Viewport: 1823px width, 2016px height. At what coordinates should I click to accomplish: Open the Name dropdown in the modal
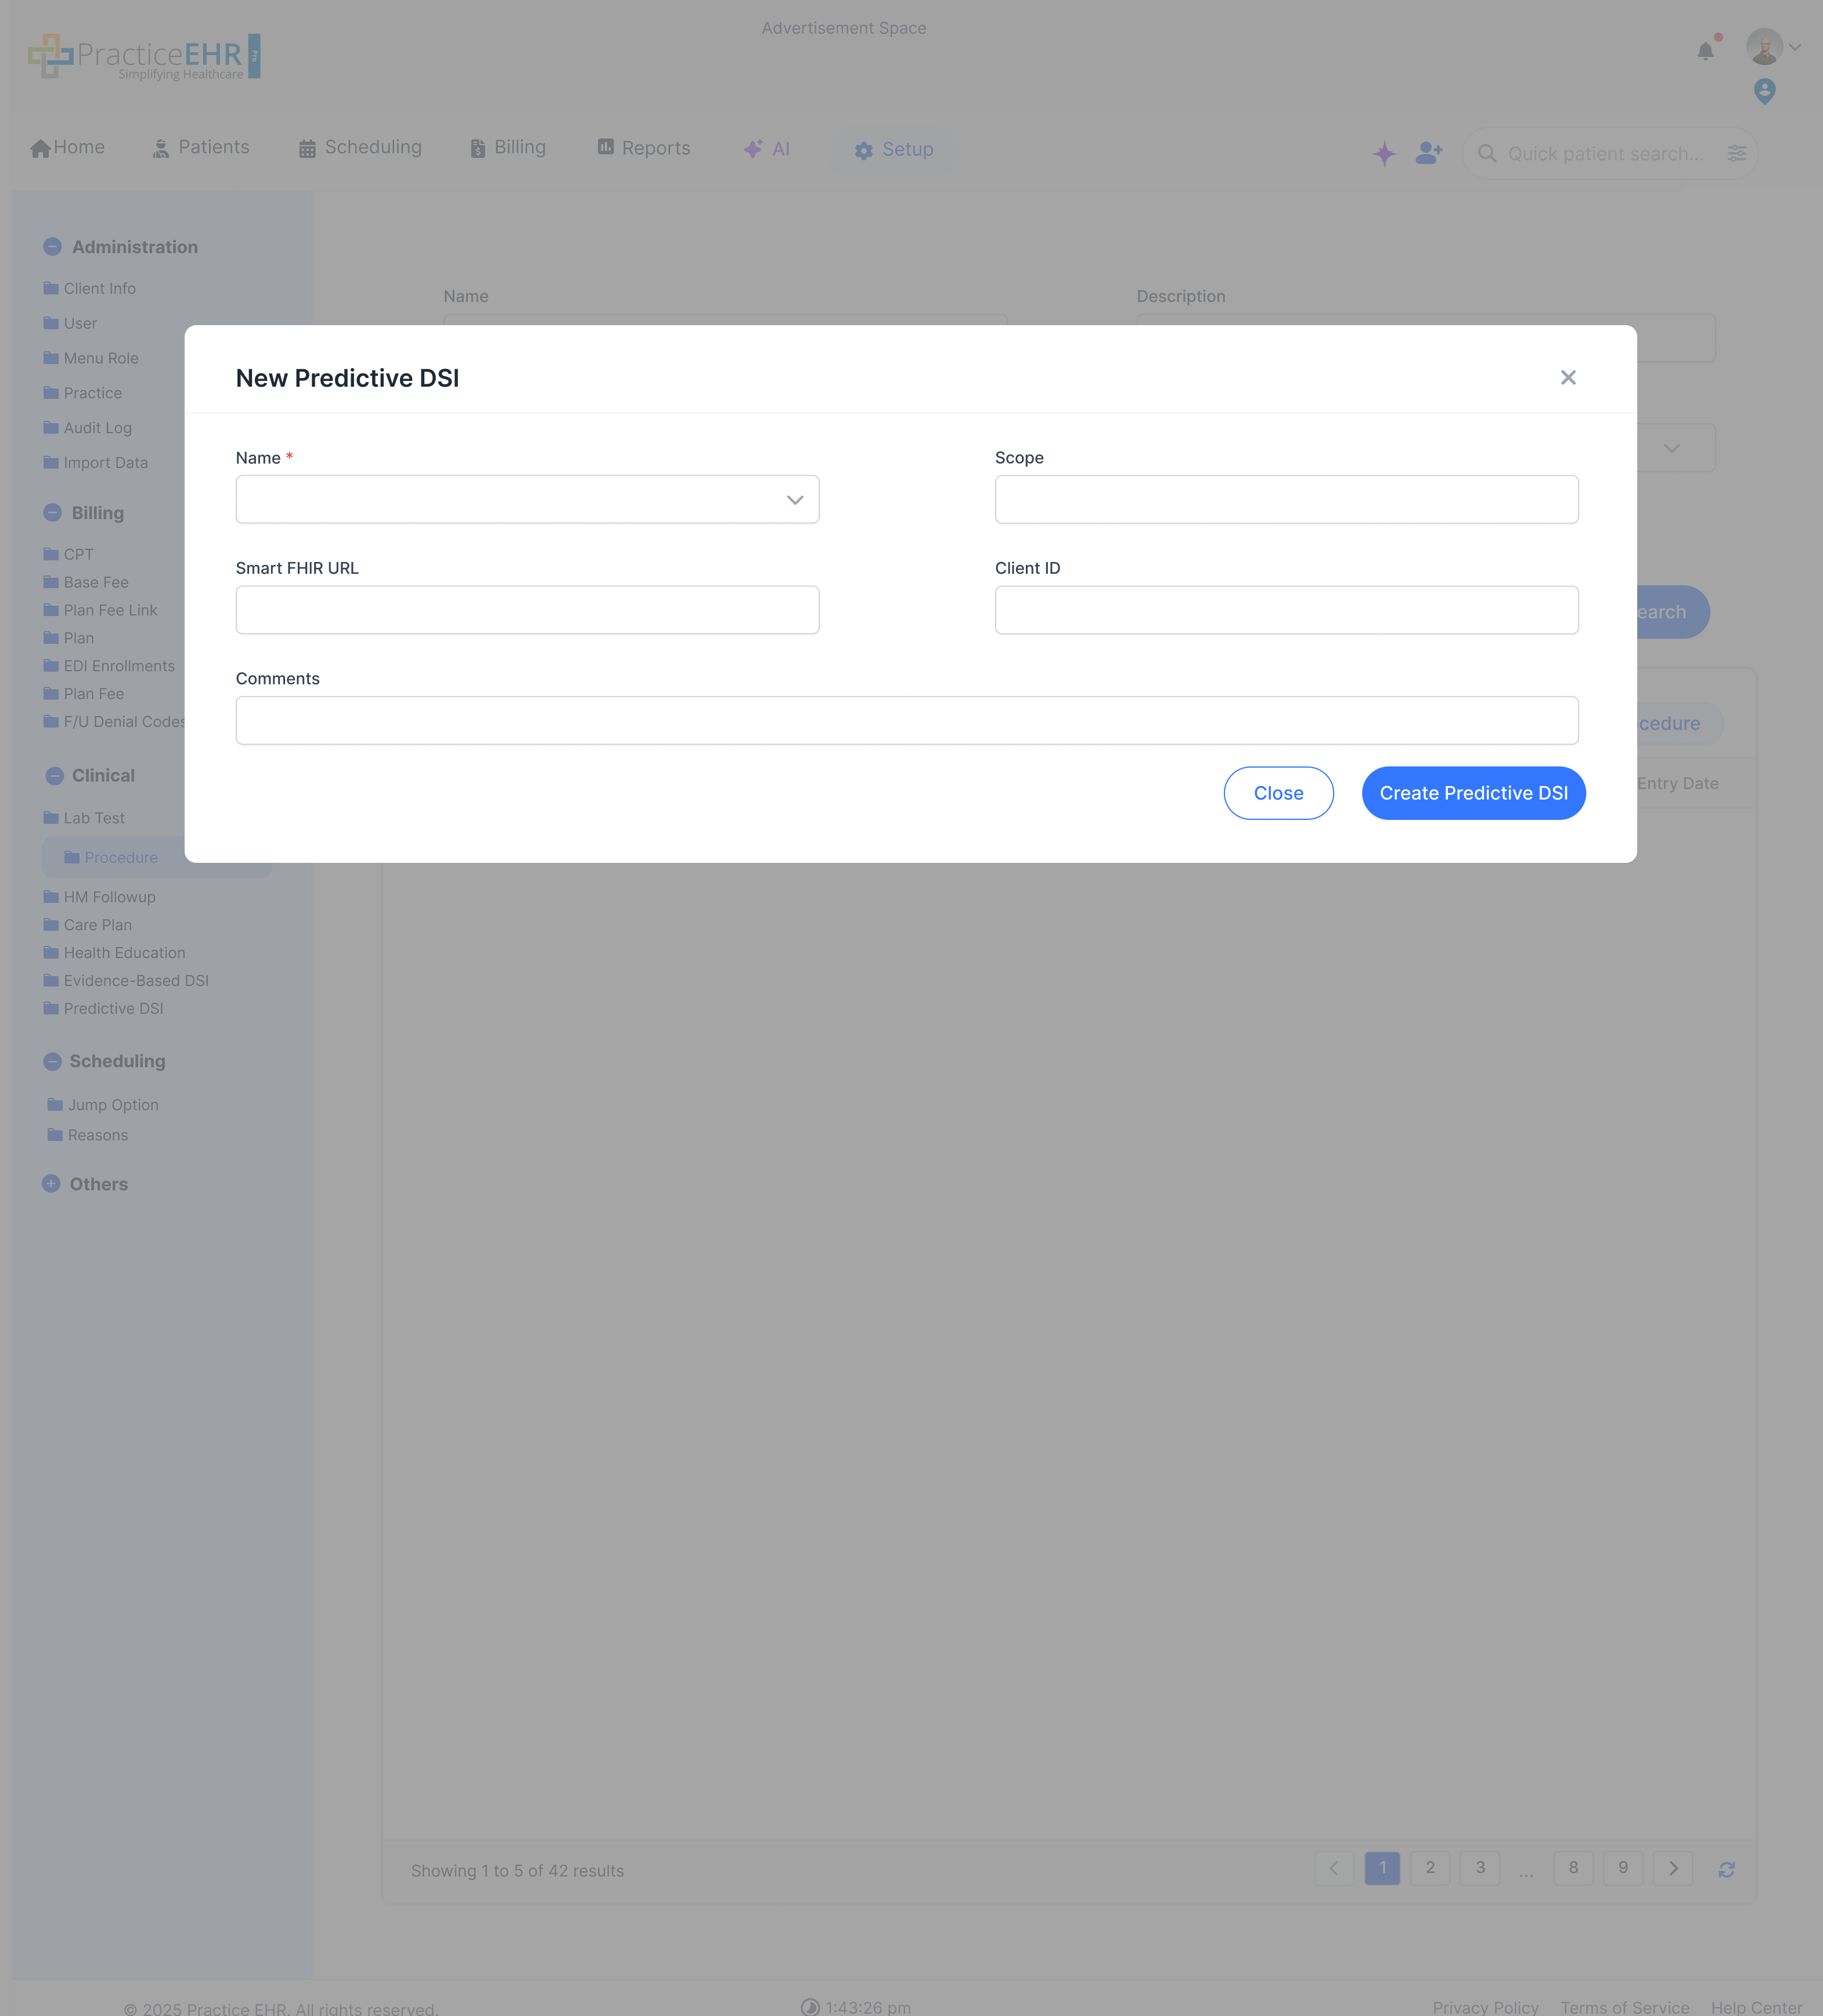click(x=794, y=499)
